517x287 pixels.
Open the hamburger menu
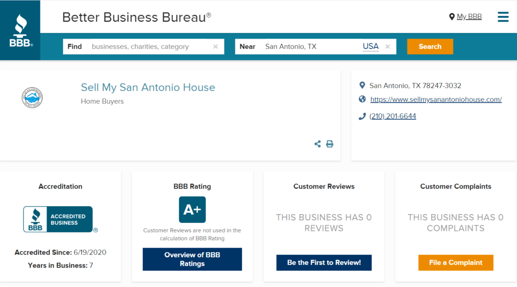[x=503, y=17]
